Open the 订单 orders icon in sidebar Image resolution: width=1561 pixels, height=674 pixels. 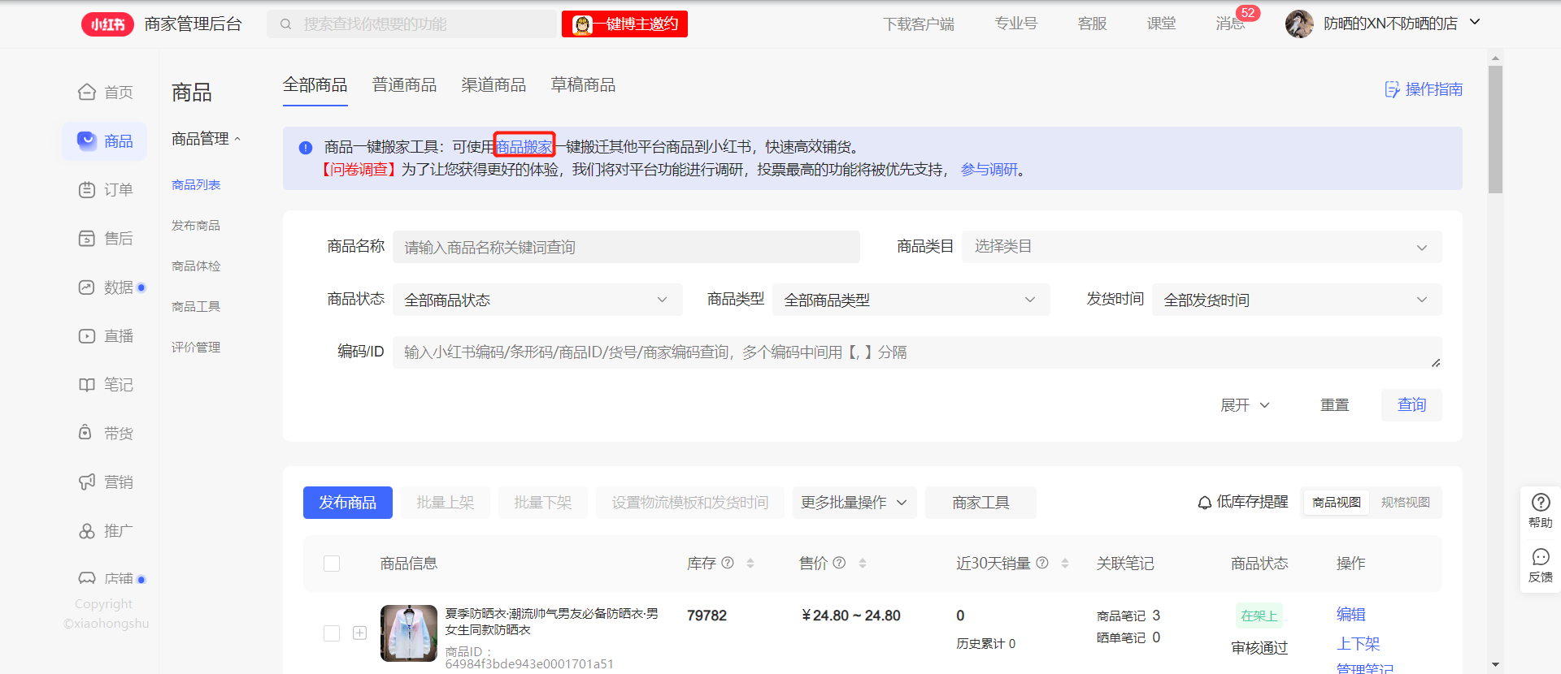(87, 190)
